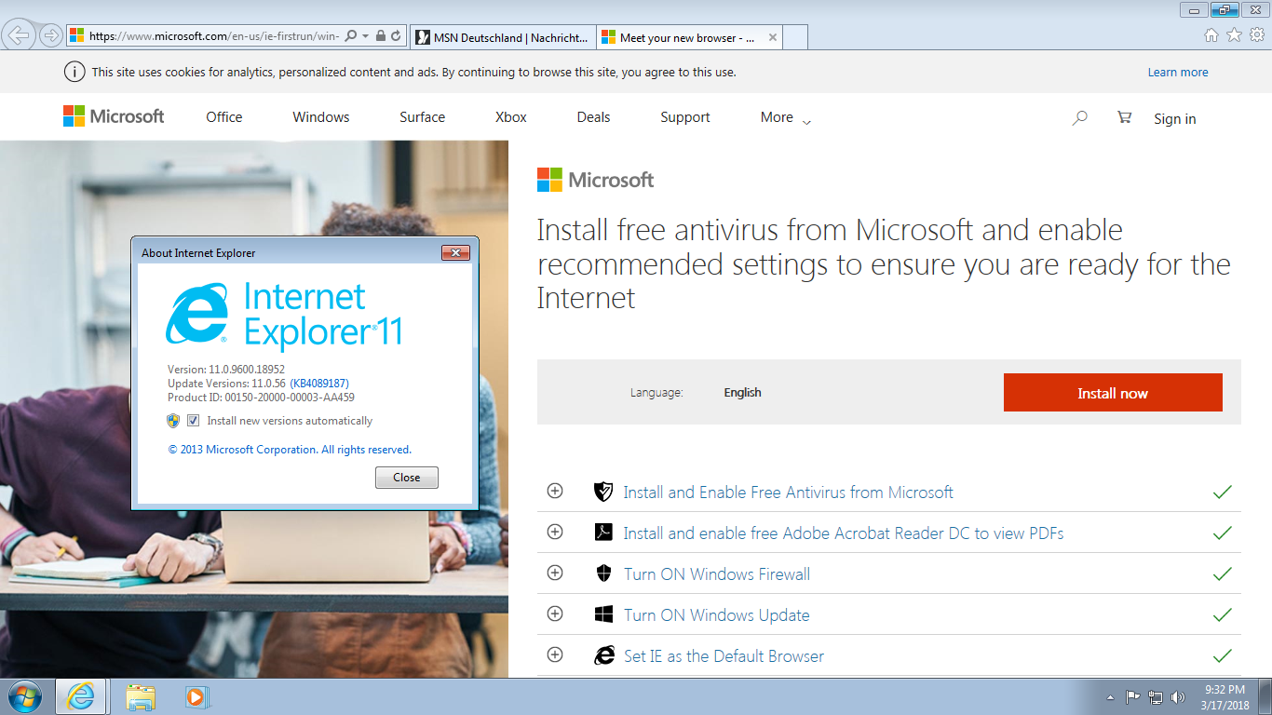
Task: Expand the More navigation dropdown
Action: click(x=786, y=117)
